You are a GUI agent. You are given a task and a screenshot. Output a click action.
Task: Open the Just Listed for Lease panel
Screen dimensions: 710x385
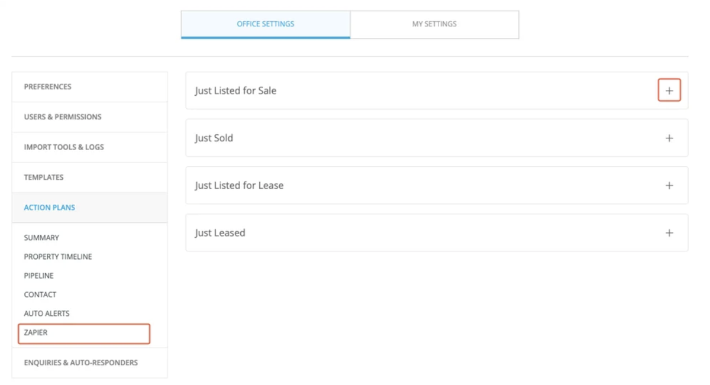pos(437,185)
